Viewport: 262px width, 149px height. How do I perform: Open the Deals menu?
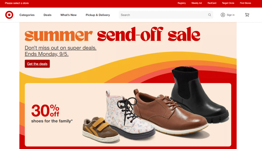pos(47,15)
